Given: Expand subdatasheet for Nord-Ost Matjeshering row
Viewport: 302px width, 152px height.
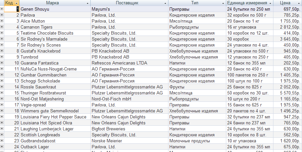Looking at the screenshot, I should (x=2, y=98).
